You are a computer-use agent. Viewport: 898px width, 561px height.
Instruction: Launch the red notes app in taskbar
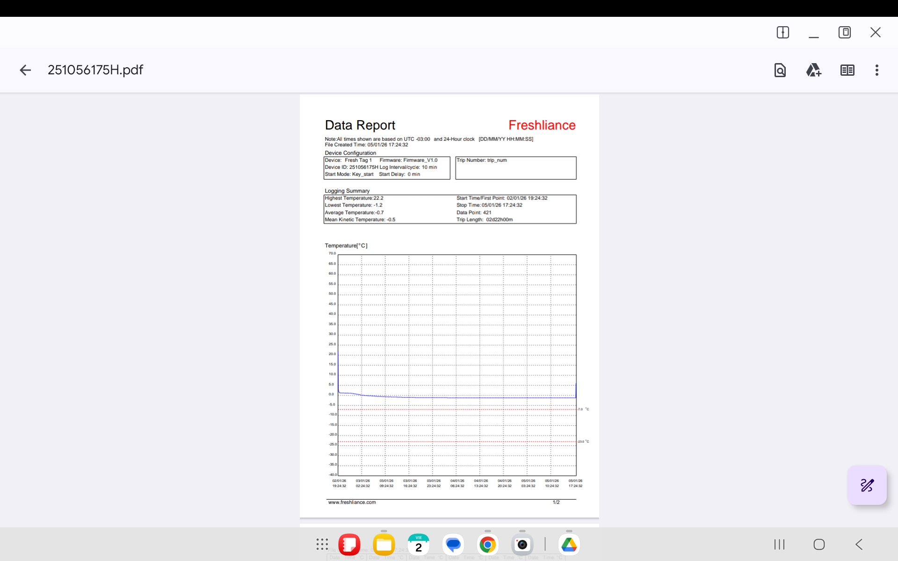tap(349, 544)
